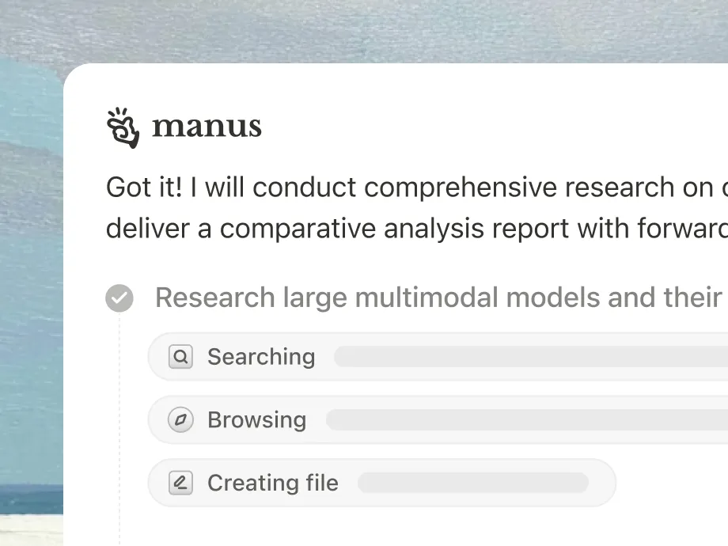This screenshot has width=728, height=546.
Task: Click the dotted timeline line below the checkmark
Action: coord(119,411)
